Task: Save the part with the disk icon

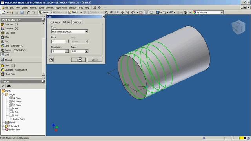Action: point(22,12)
